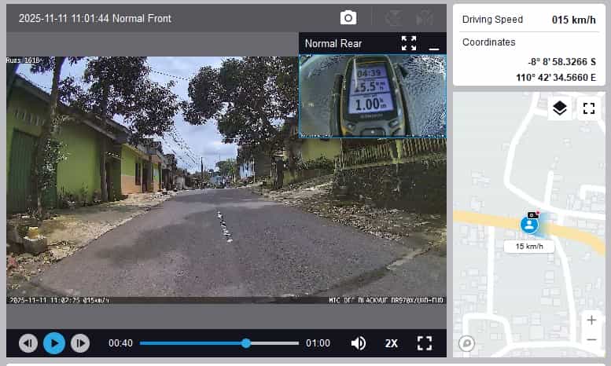
Task: Click the disabled mirror icon in the header
Action: pyautogui.click(x=425, y=17)
